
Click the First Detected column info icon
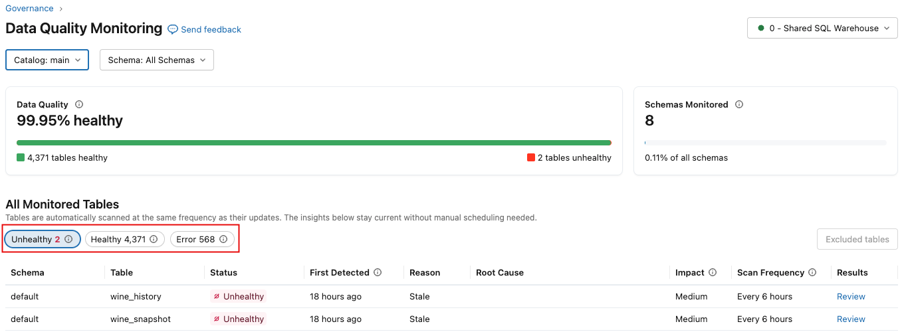tap(378, 272)
